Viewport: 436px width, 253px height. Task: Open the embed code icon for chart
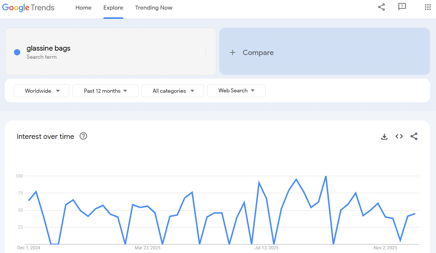(399, 137)
